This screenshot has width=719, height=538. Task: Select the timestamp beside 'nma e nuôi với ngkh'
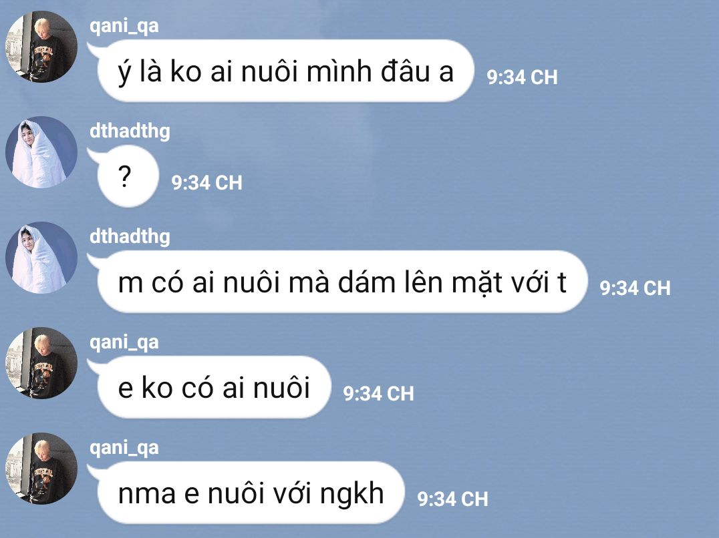452,499
